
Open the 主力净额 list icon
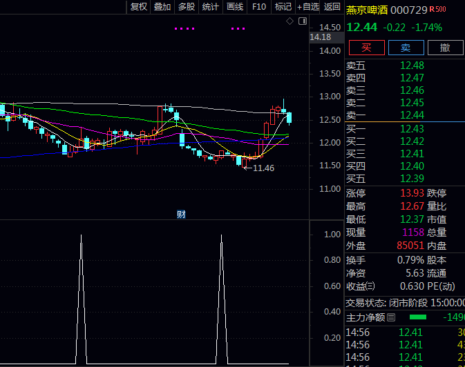[391, 317]
